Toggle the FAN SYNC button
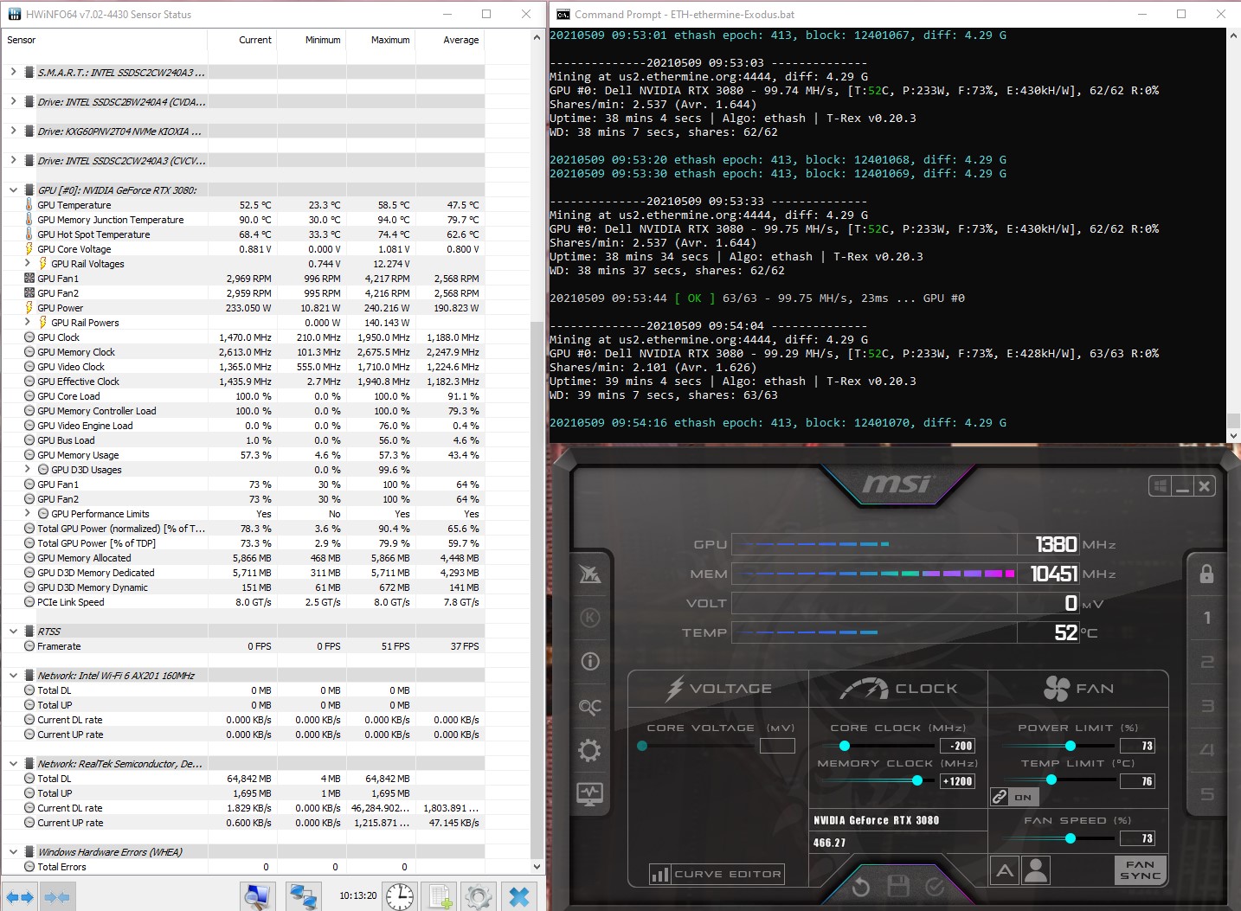 click(x=1141, y=870)
